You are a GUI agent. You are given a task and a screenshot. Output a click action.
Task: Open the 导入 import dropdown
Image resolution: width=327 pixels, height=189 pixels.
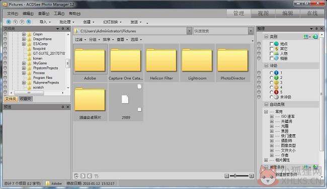[45, 22]
